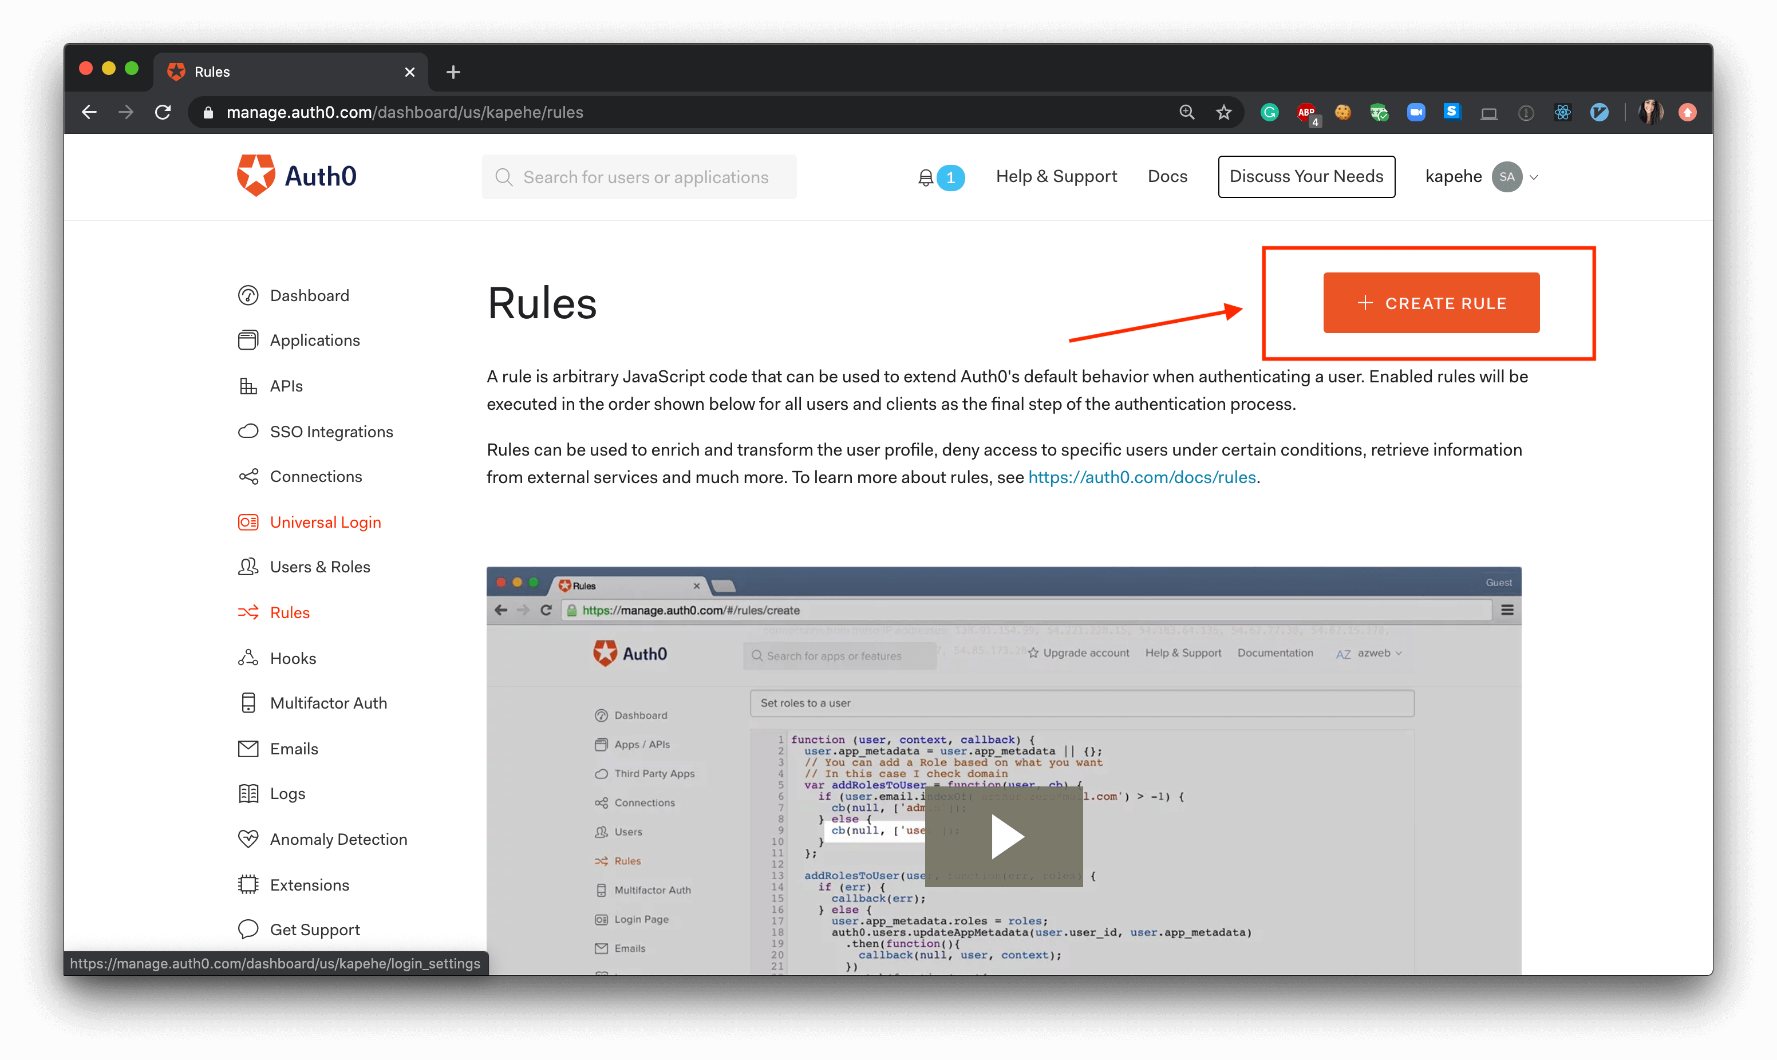
Task: Click the Extensions chip icon
Action: pos(248,884)
